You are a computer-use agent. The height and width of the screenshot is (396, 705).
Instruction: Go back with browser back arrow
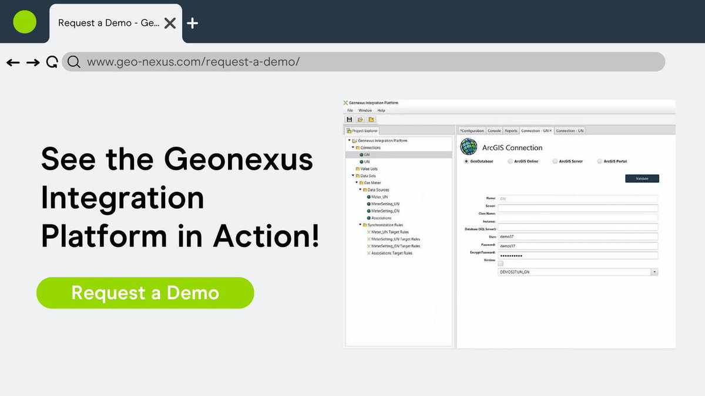tap(13, 62)
